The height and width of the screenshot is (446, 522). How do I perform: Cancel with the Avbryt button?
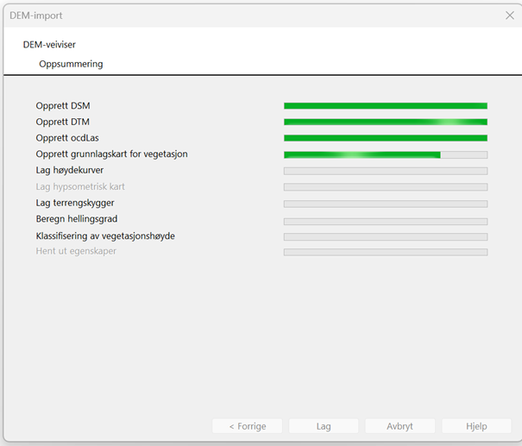399,426
